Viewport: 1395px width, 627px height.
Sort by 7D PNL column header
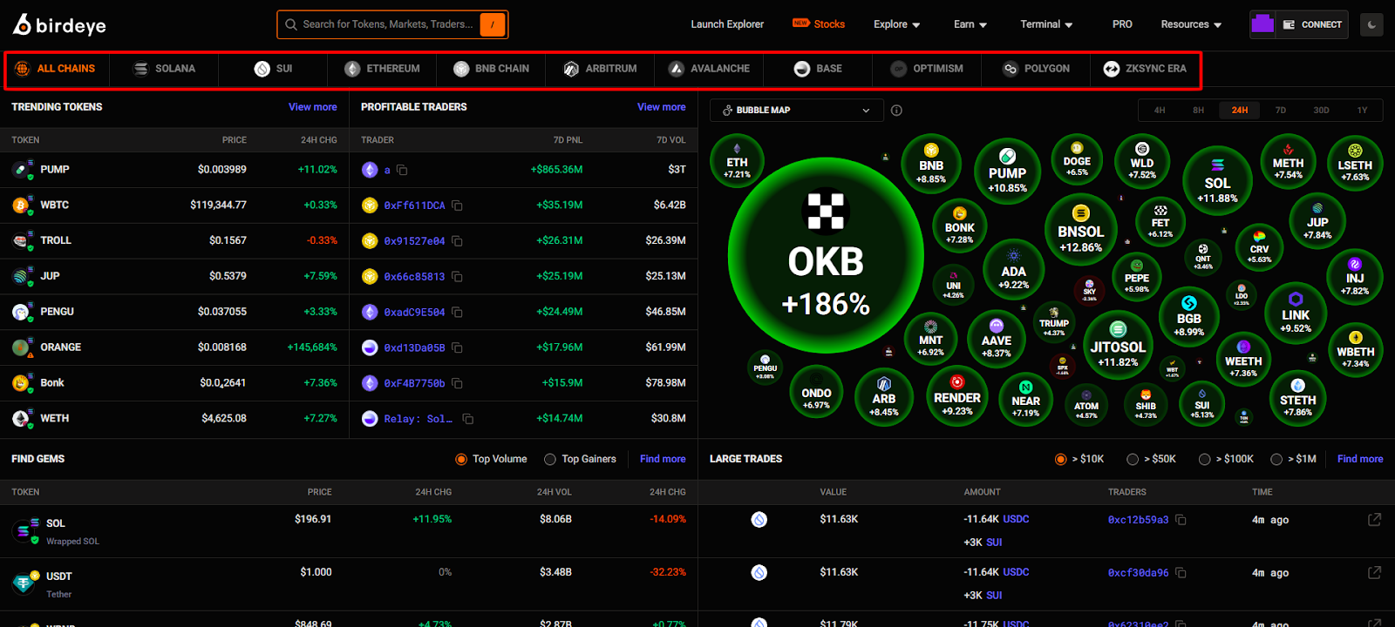(568, 140)
